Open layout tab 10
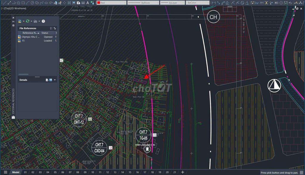305x175 pixels. click(93, 172)
